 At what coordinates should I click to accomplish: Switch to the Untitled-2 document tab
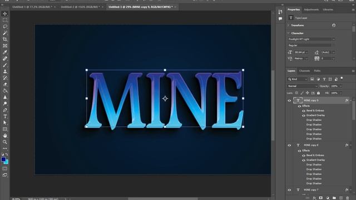80,7
